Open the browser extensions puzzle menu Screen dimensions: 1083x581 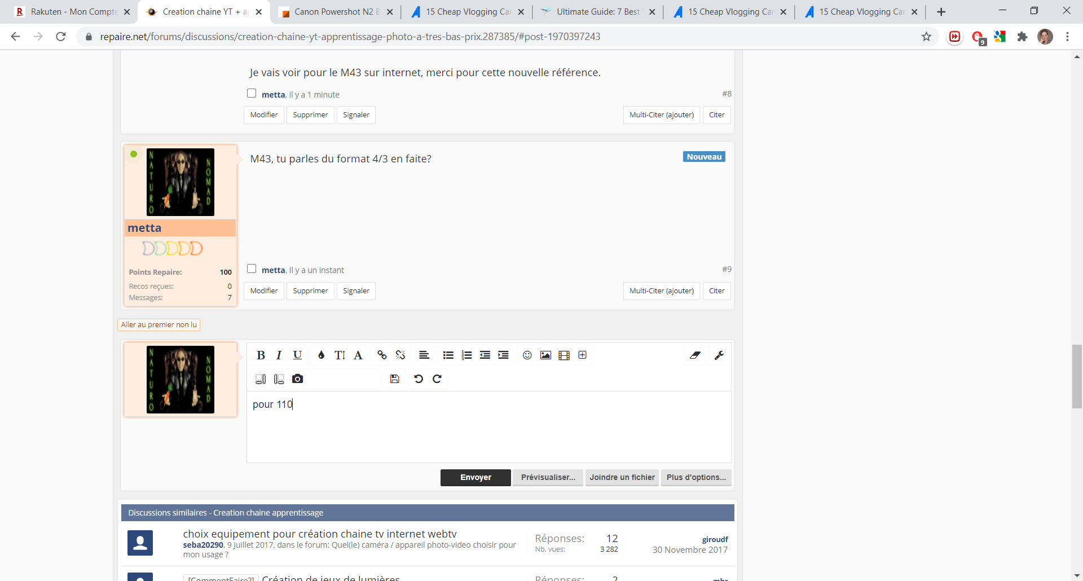click(1022, 37)
